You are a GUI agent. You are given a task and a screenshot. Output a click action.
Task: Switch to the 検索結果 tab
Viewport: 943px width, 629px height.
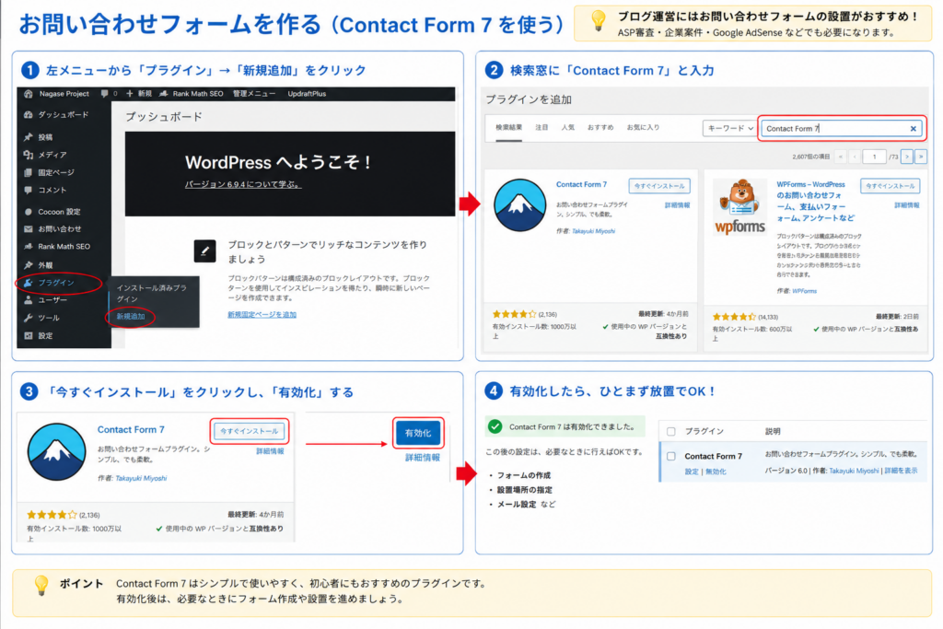tap(508, 127)
